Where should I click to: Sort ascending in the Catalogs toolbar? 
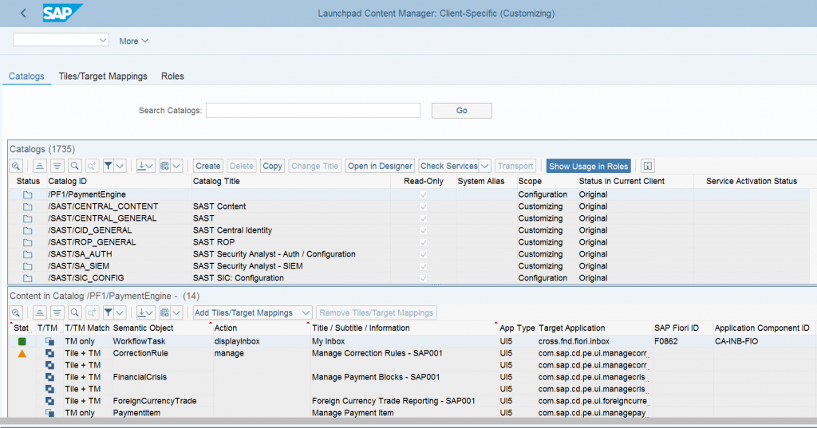40,166
